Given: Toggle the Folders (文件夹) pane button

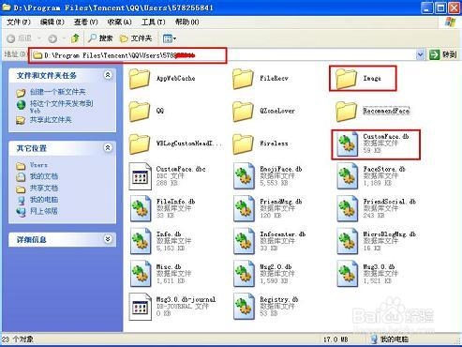Looking at the screenshot, I should tap(136, 38).
